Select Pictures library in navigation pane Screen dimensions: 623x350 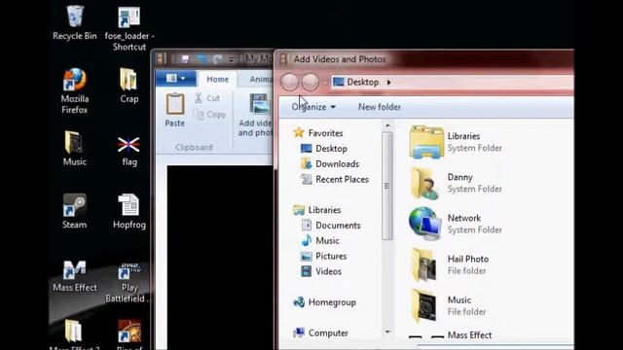[x=323, y=256]
